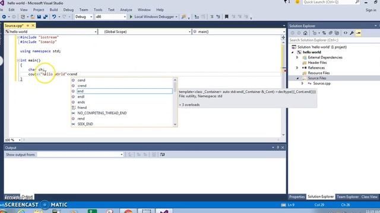Image resolution: width=380 pixels, height=213 pixels.
Task: Undo the last edit from the toolbar
Action: point(54,17)
